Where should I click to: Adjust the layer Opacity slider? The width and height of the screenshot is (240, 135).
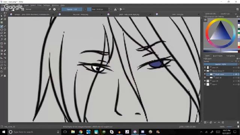click(x=220, y=64)
